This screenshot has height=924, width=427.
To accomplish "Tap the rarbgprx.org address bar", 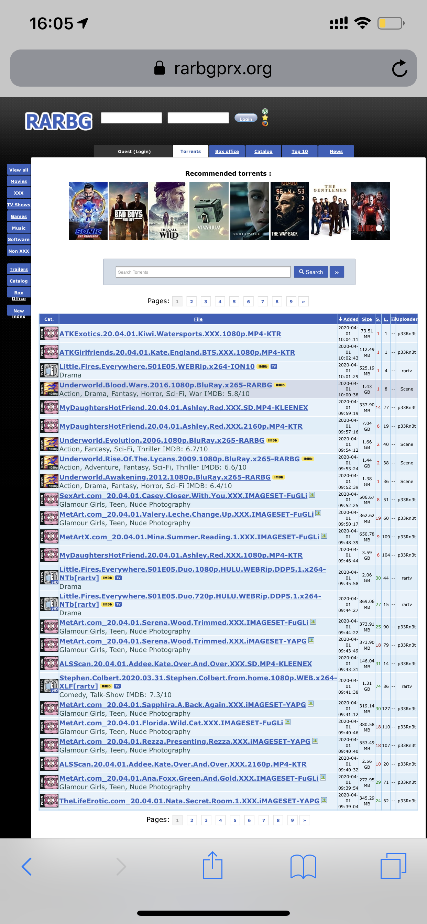I will coord(213,68).
